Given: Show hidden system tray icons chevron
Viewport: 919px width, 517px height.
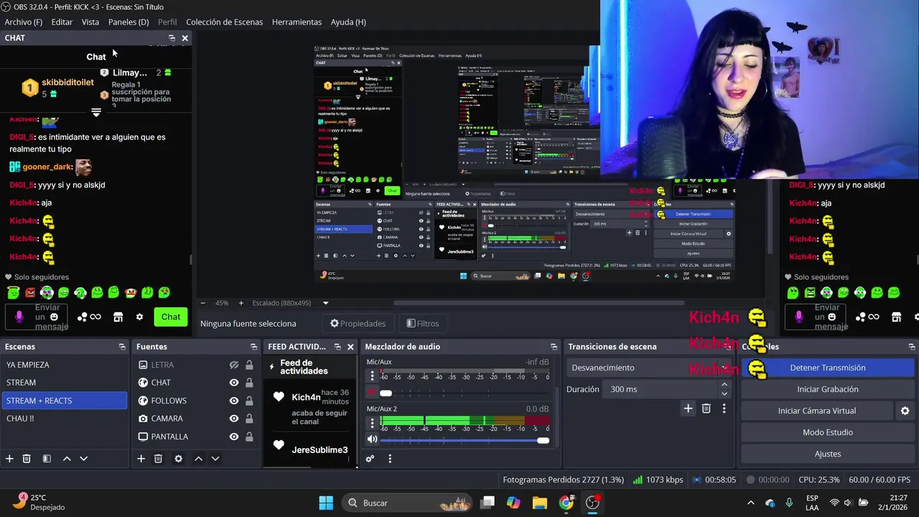Looking at the screenshot, I should coord(751,503).
